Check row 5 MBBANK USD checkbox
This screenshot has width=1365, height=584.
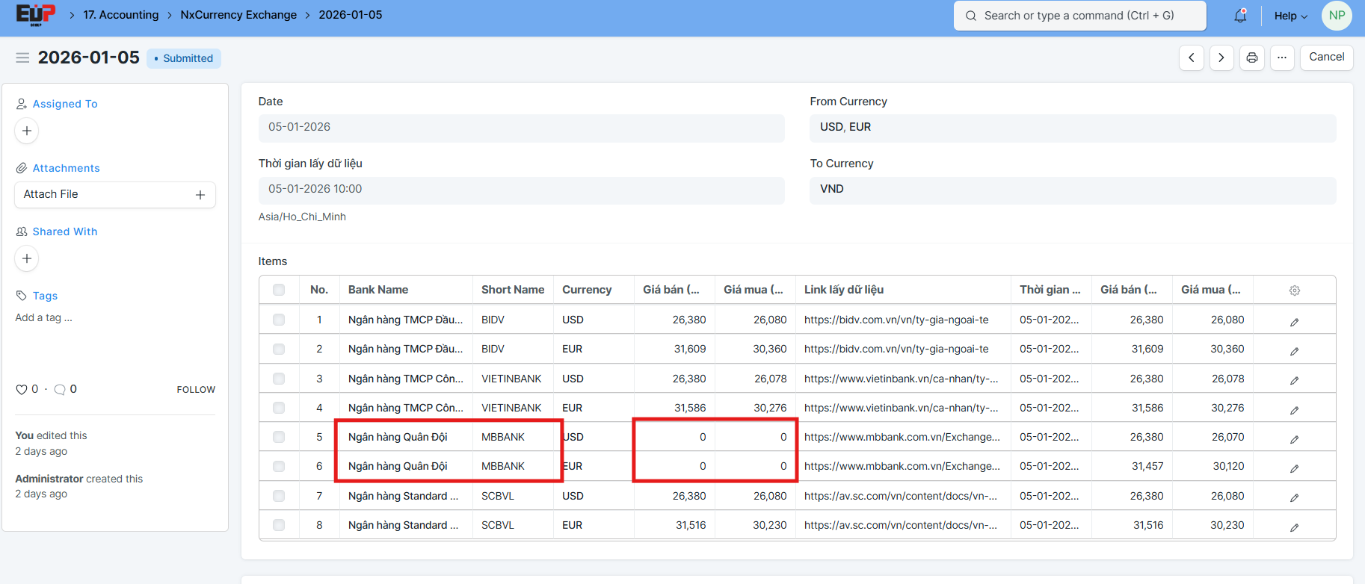(279, 437)
